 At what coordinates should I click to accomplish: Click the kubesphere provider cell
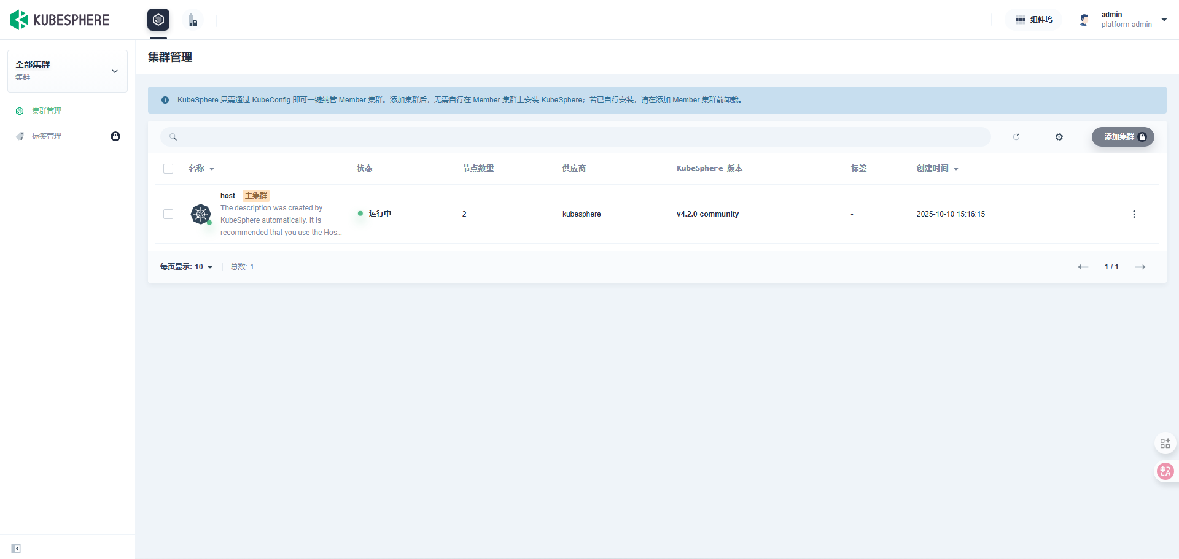coord(582,214)
